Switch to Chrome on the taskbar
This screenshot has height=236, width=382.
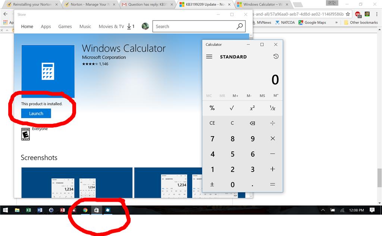point(85,210)
